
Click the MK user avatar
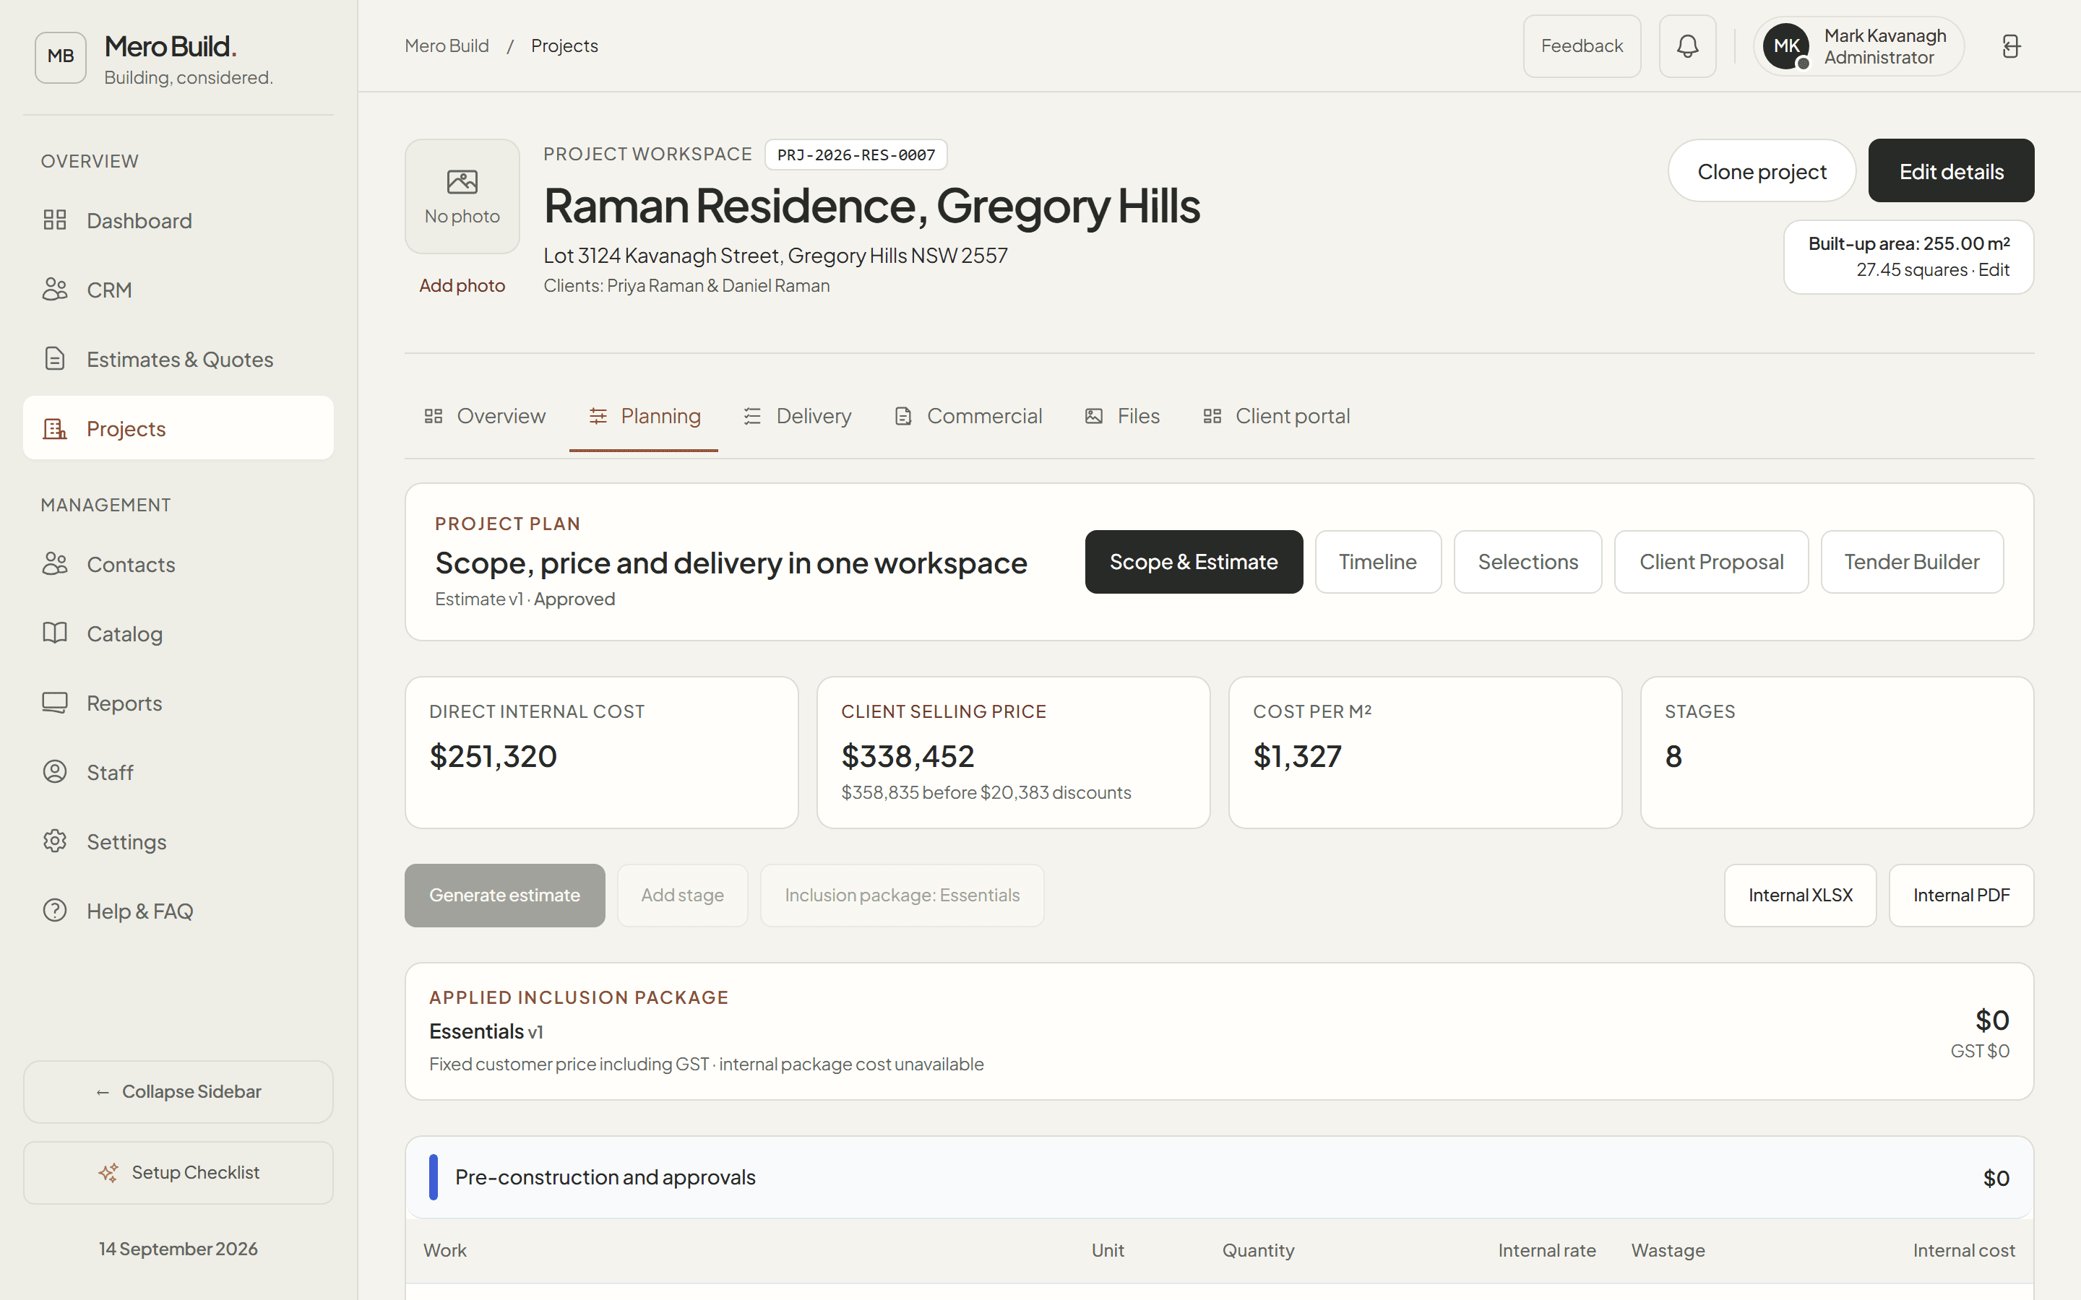point(1786,46)
